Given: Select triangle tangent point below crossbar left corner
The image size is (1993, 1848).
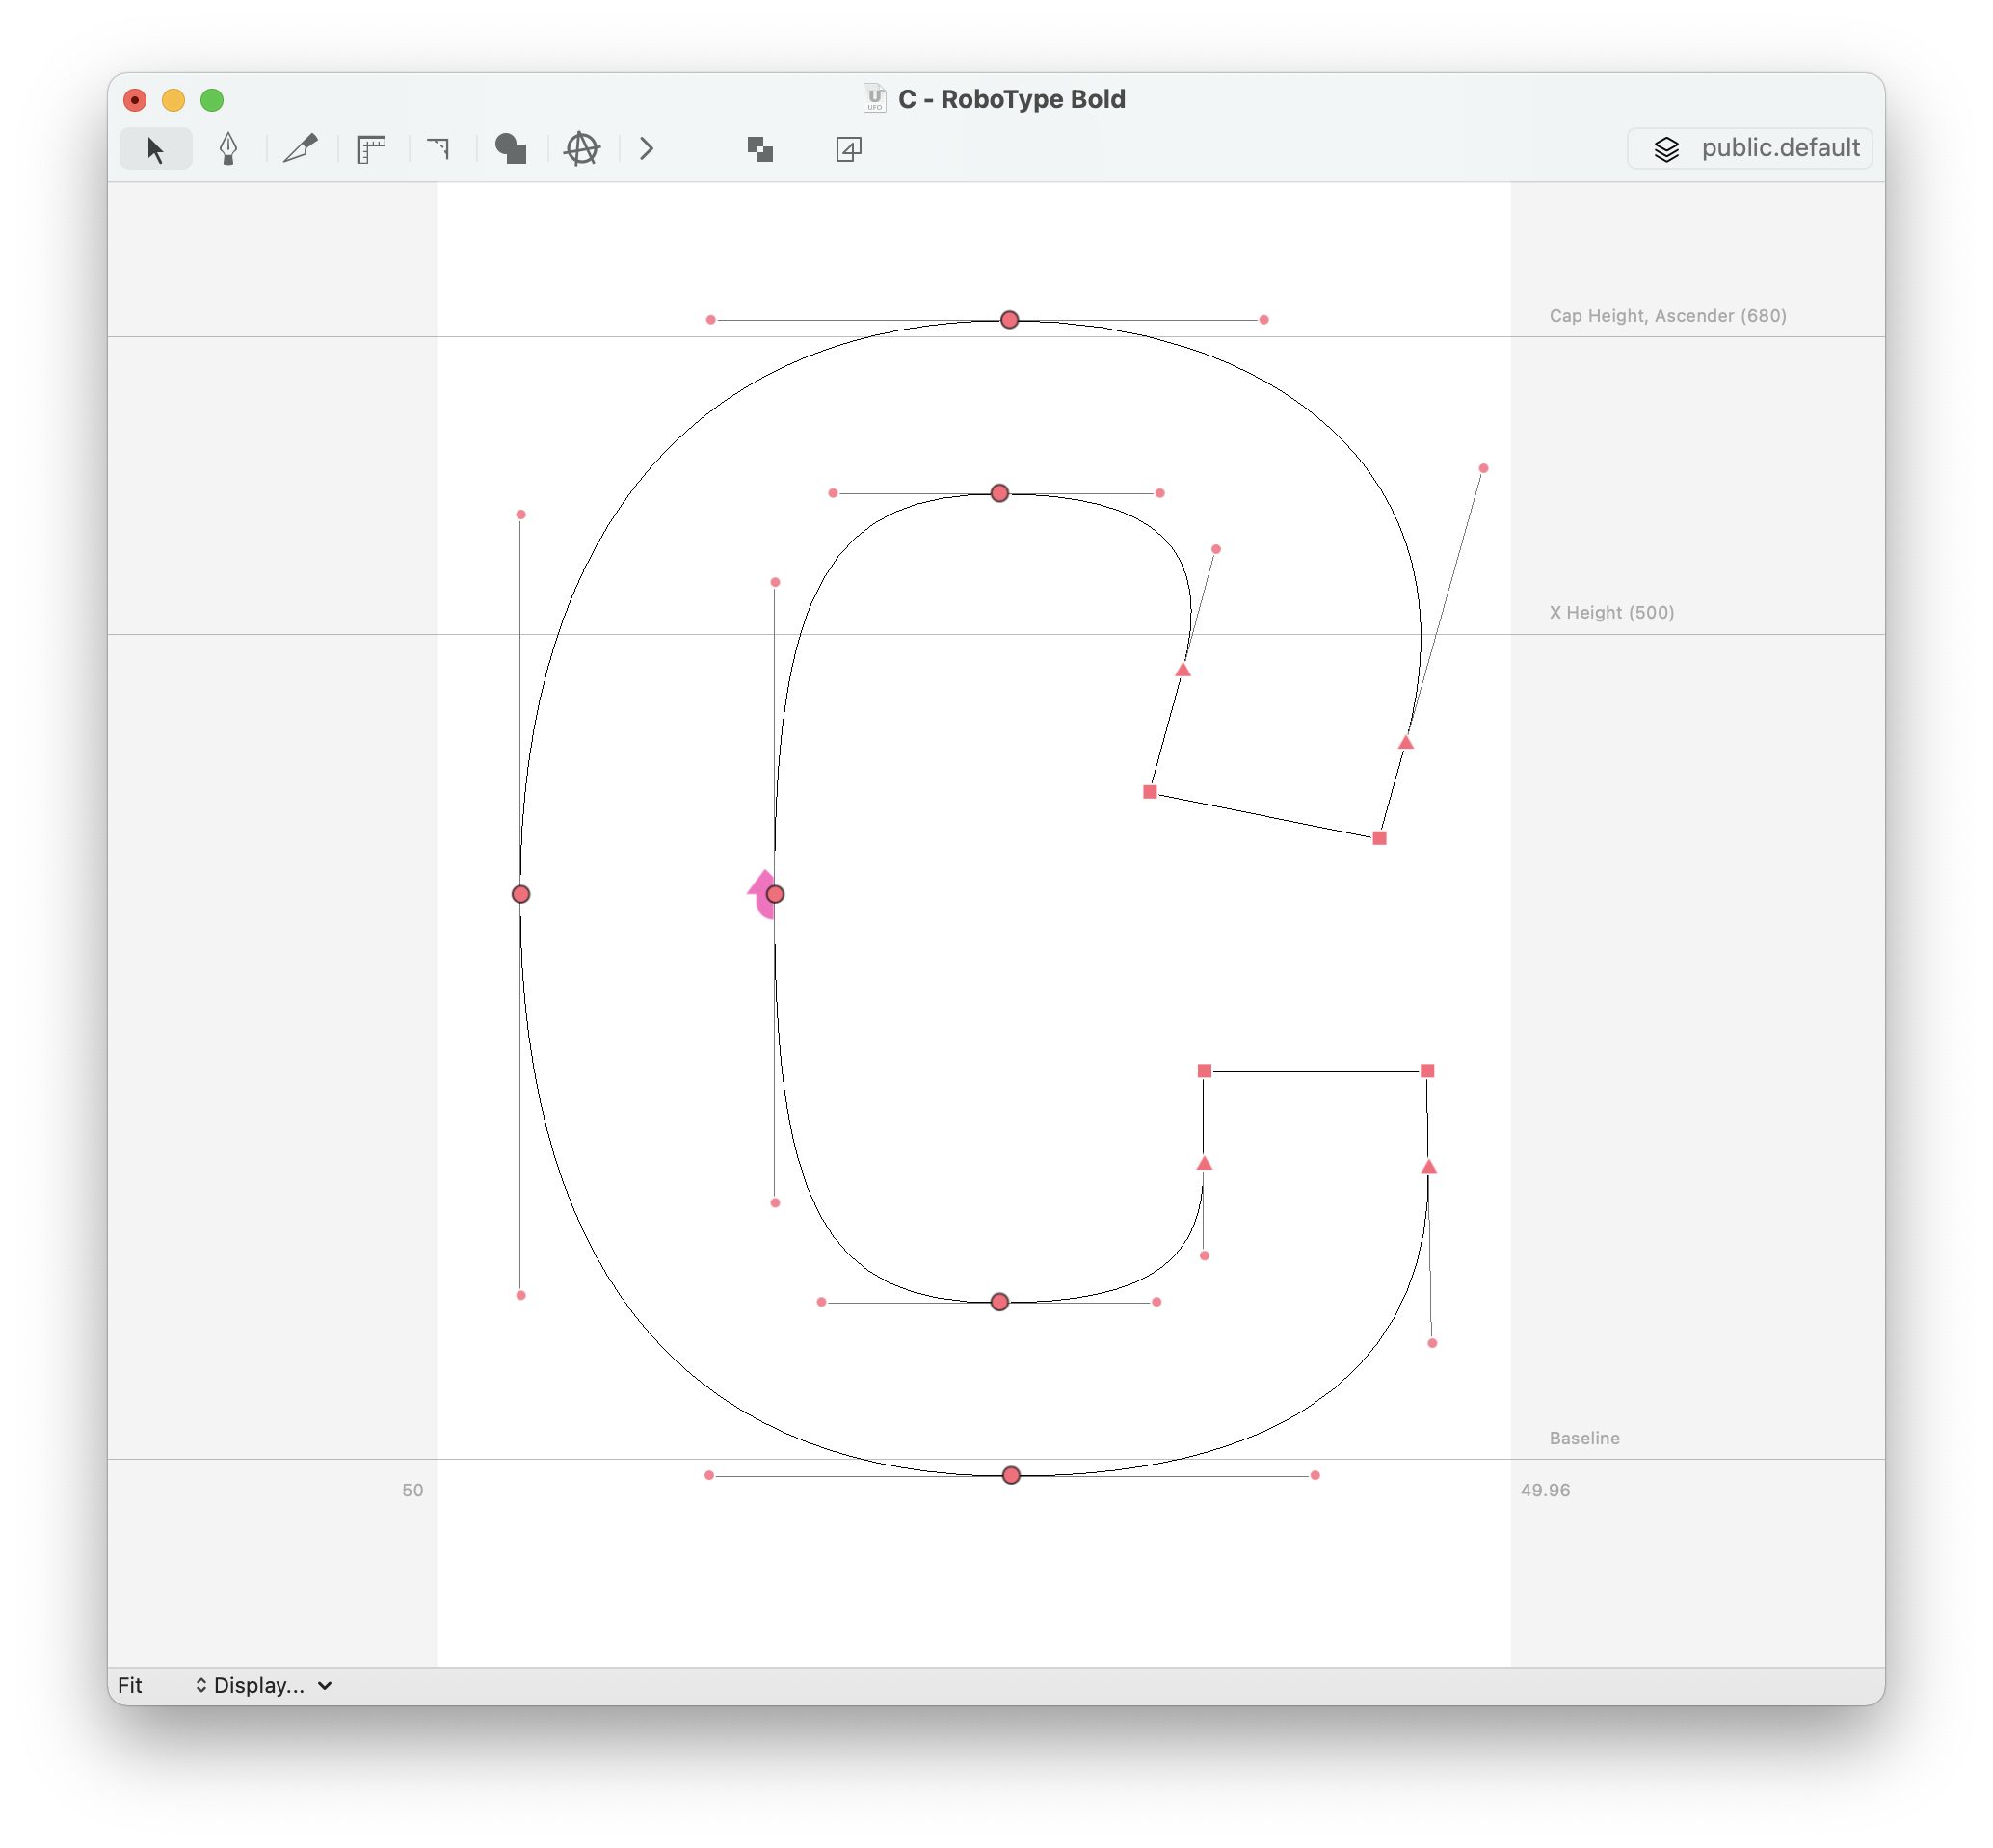Looking at the screenshot, I should click(1204, 1163).
